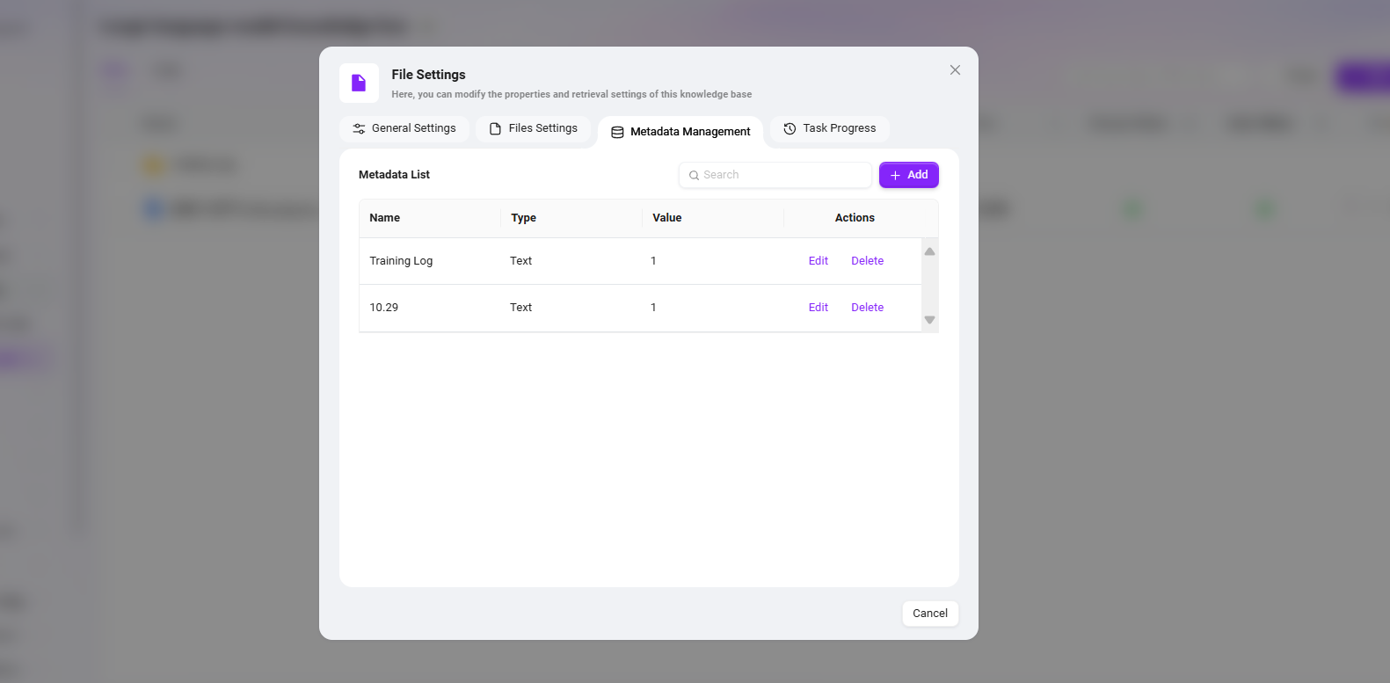
Task: Click the clock icon on Task Progress
Action: (790, 129)
